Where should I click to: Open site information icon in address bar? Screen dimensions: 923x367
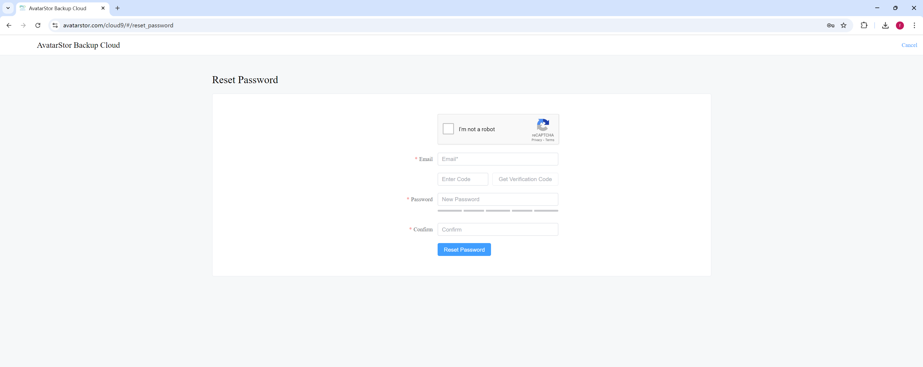coord(55,25)
